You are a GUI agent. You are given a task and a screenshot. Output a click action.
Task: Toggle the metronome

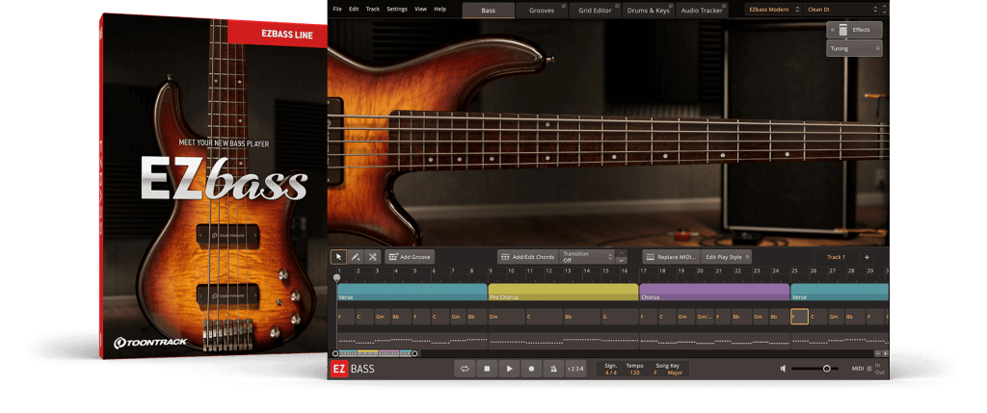553,369
